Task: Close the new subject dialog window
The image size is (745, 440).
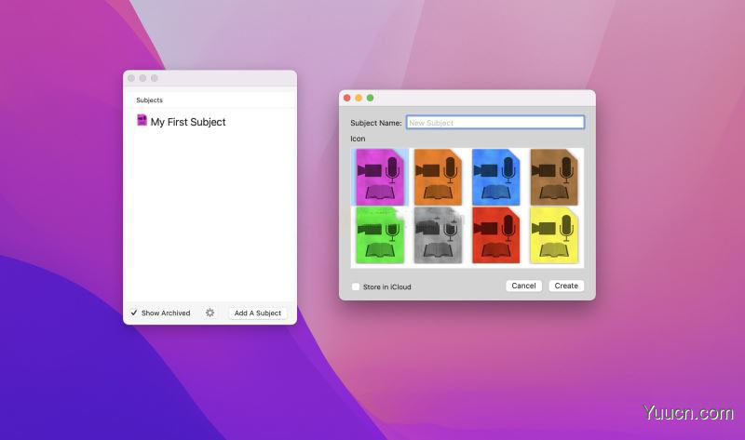Action: (x=347, y=98)
